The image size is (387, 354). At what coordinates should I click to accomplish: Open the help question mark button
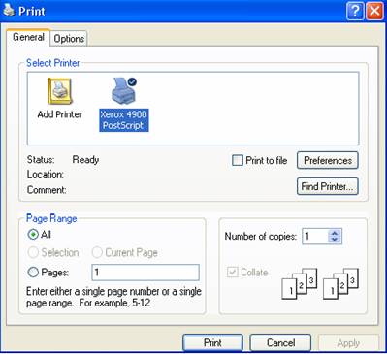click(x=355, y=12)
